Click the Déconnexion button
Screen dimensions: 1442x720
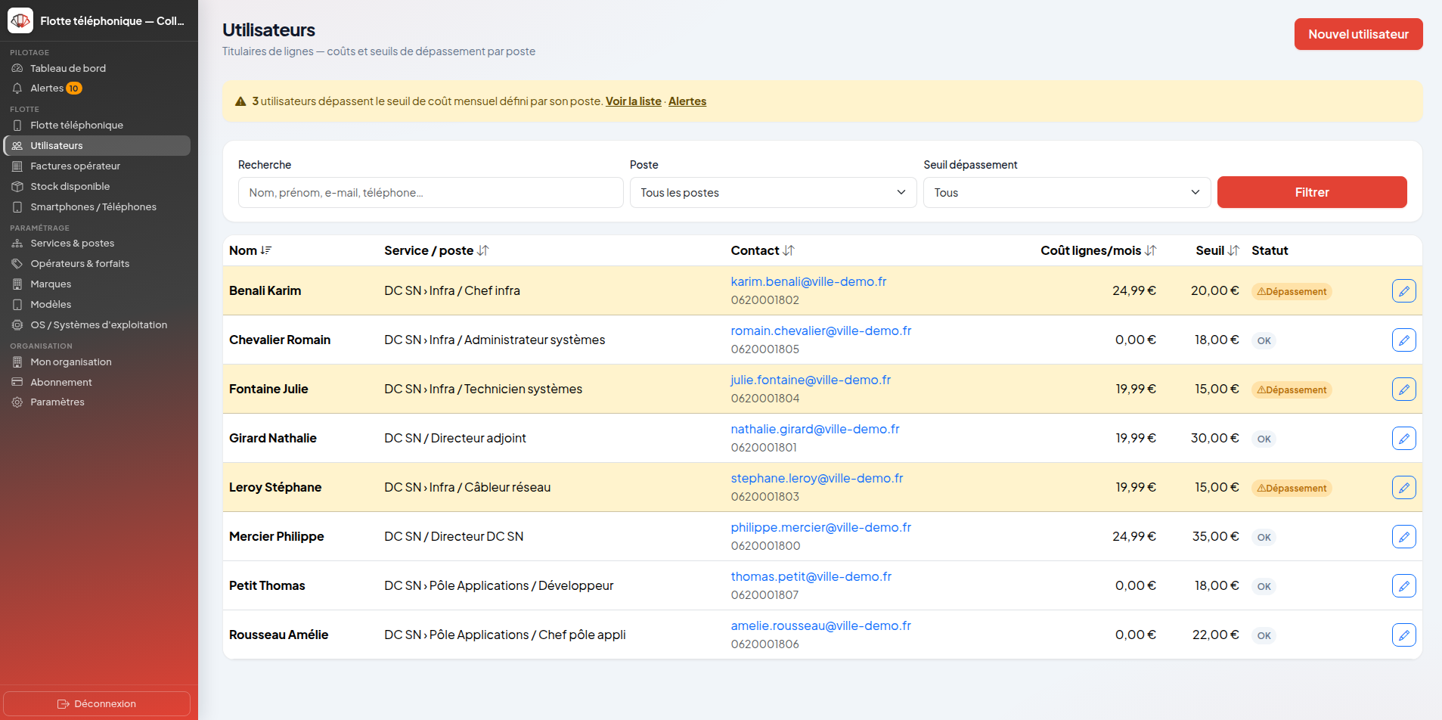(97, 703)
